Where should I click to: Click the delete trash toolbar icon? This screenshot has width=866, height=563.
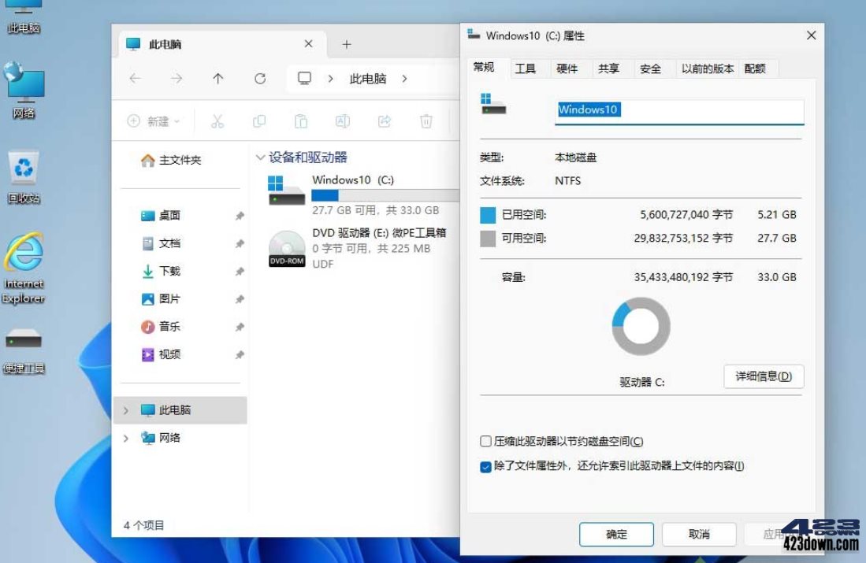[x=426, y=121]
